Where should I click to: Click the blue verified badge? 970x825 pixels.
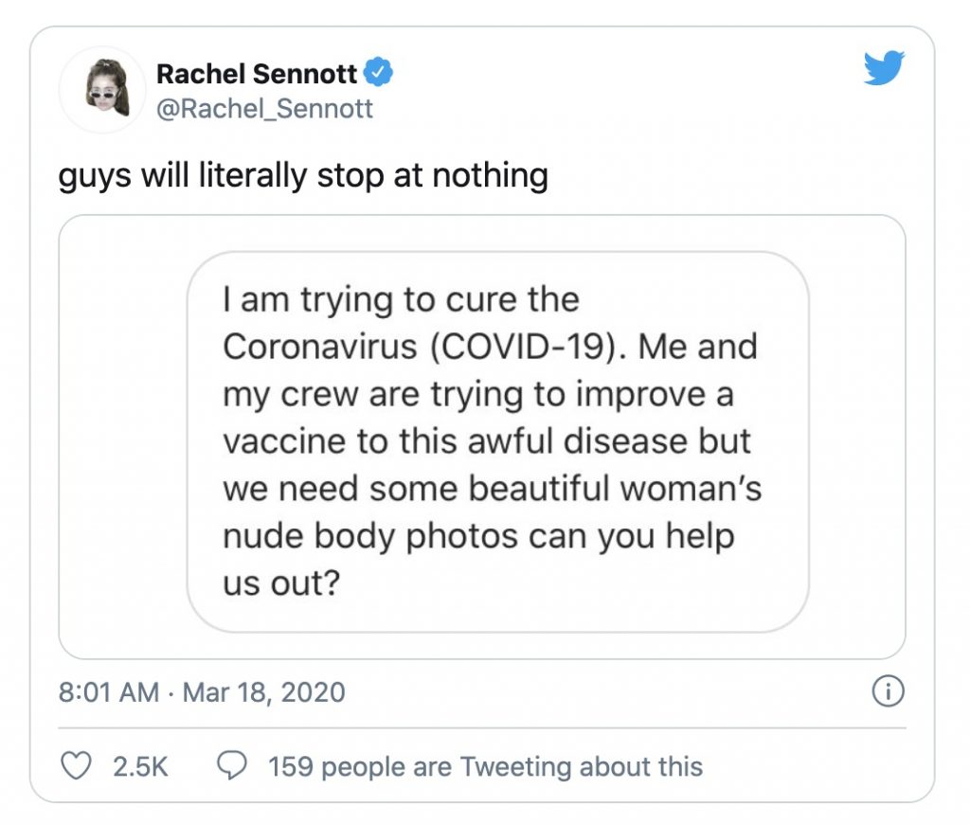coord(380,72)
